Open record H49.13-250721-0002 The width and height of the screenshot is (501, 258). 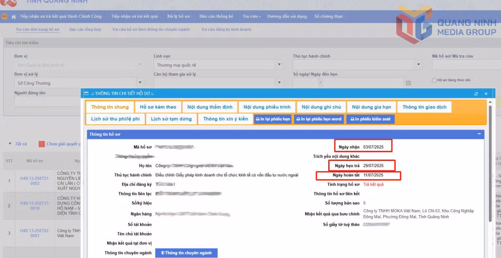click(35, 181)
